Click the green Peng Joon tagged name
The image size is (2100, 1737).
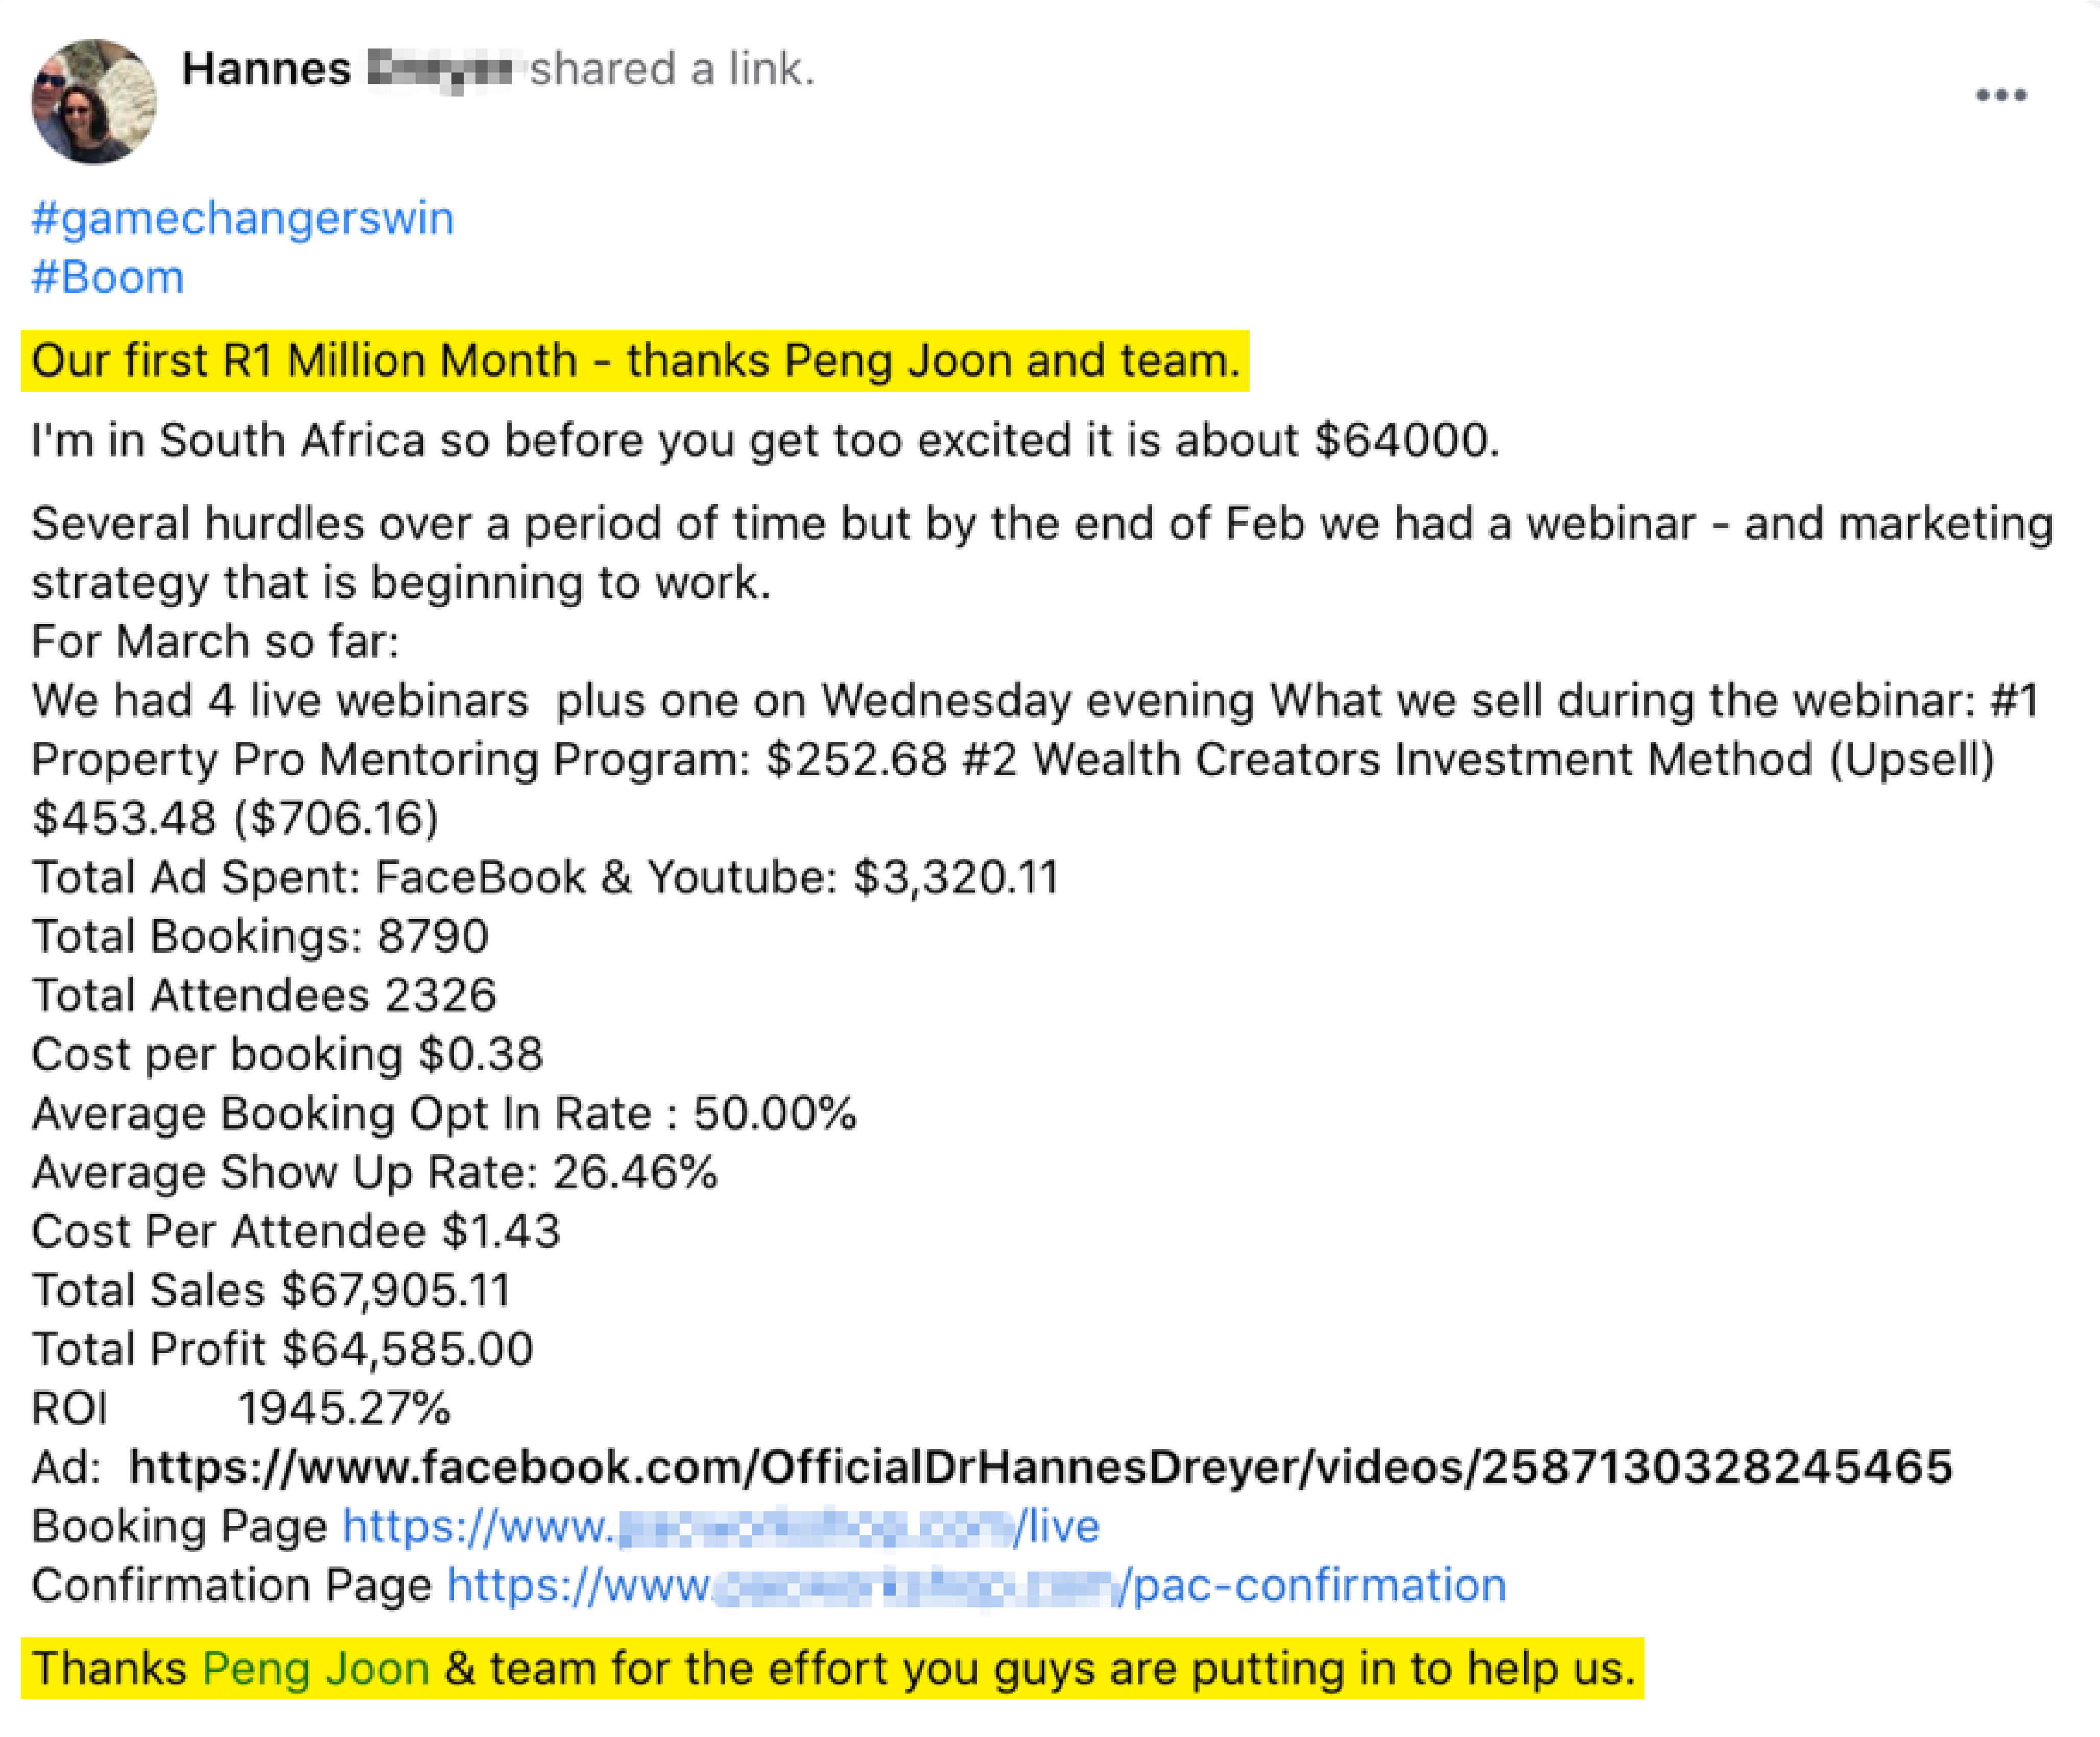point(316,1668)
